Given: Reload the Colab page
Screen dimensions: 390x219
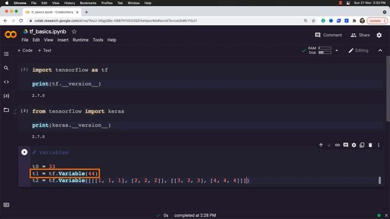Looking at the screenshot, I should click(21, 21).
